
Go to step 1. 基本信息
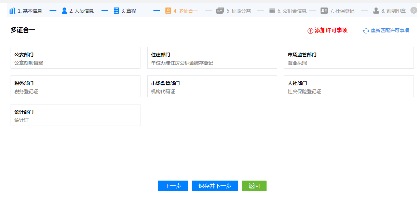pos(30,11)
